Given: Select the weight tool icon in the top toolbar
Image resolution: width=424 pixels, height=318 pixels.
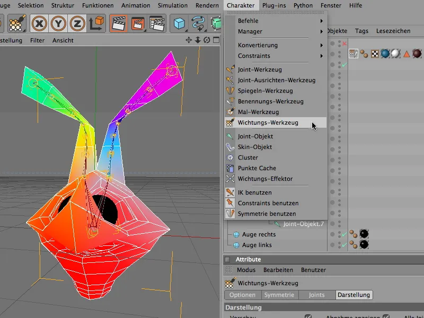Looking at the screenshot, I should point(17,23).
